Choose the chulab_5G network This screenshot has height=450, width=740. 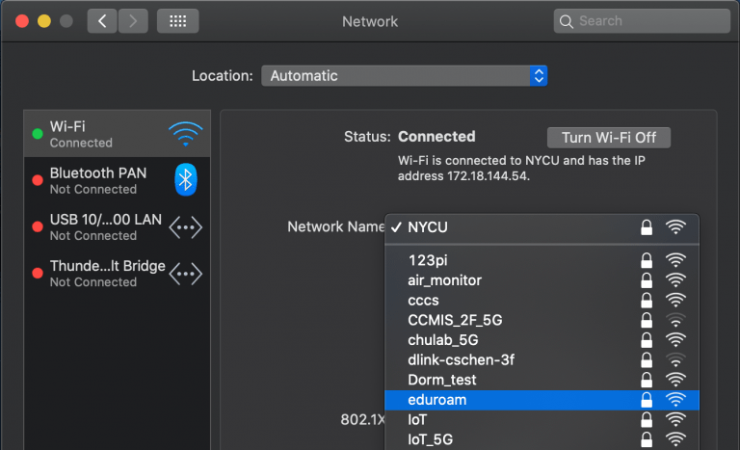442,340
